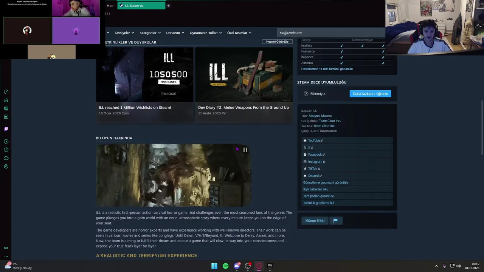
Task: Click the Mağazada ara search field
Action: click(x=331, y=33)
